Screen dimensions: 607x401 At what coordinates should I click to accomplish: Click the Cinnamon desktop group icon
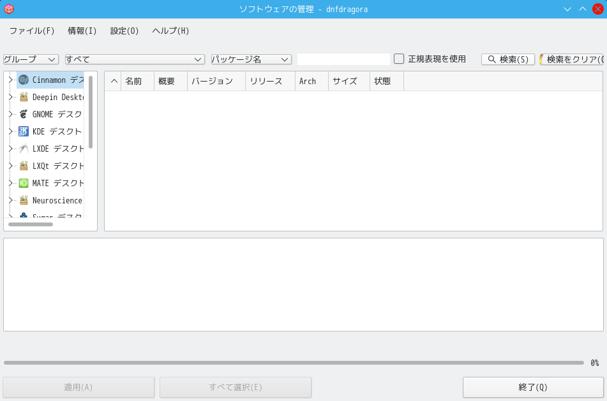(24, 80)
